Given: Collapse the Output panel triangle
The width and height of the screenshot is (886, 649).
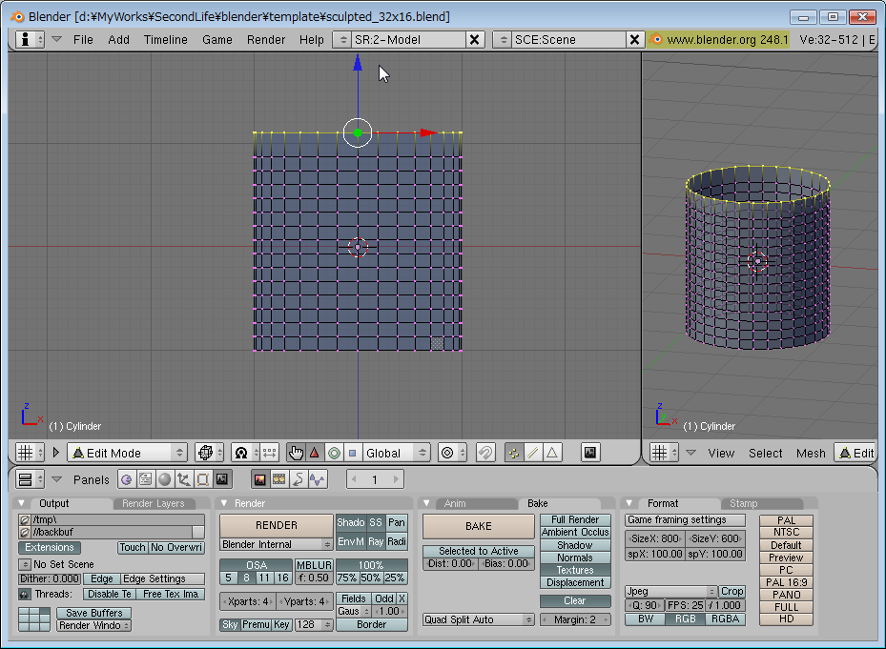Looking at the screenshot, I should [x=22, y=503].
